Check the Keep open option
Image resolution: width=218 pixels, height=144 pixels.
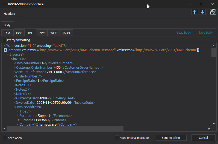(x=5, y=138)
